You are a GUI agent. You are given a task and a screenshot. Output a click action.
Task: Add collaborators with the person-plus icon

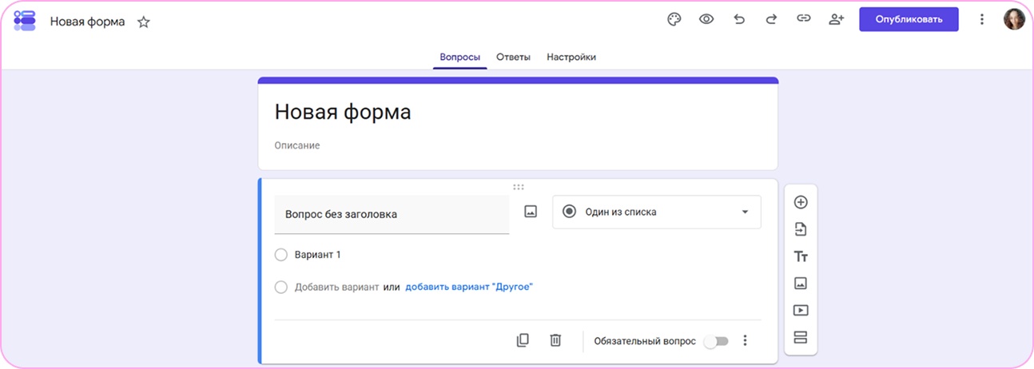836,20
